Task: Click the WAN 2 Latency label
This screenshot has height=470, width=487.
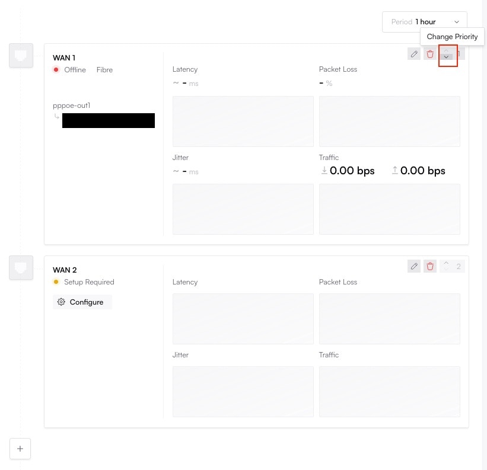Action: coord(185,282)
